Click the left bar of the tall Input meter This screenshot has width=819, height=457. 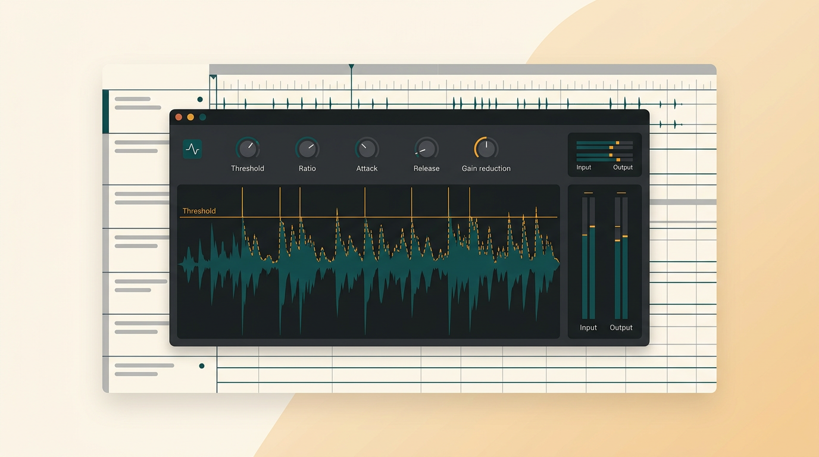coord(584,258)
